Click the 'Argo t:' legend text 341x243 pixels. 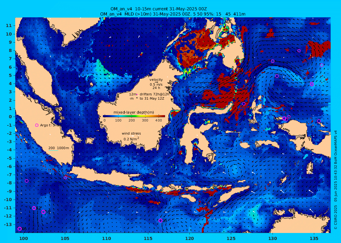(x=46, y=125)
